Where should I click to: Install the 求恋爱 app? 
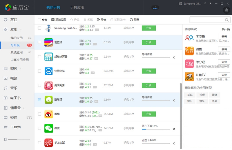pyautogui.click(x=224, y=36)
